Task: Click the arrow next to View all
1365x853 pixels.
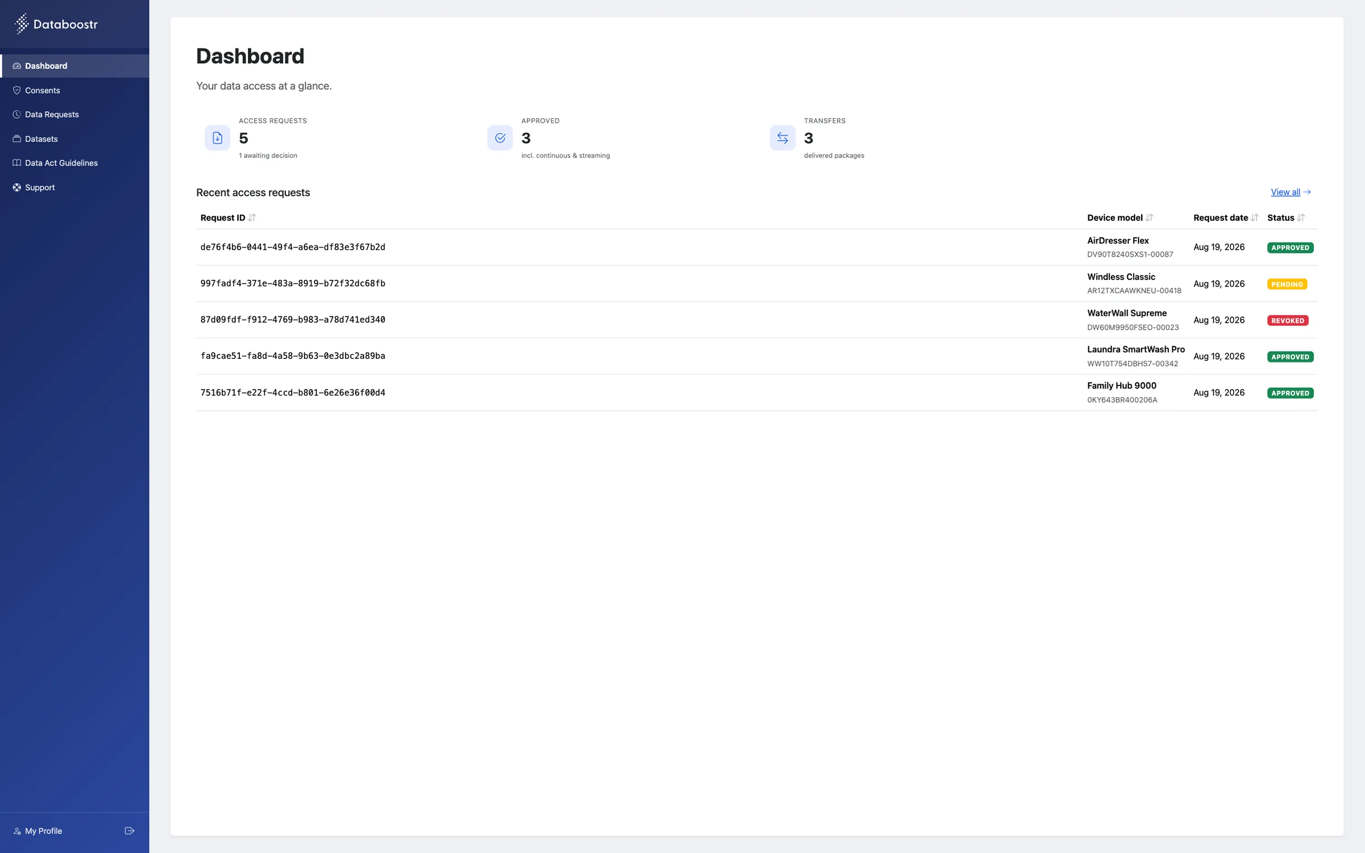Action: coord(1307,192)
